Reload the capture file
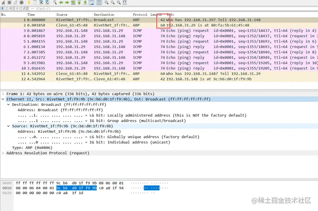 (47, 3)
